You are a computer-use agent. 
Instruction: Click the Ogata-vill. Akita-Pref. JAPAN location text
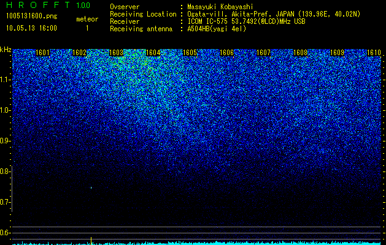(x=274, y=14)
